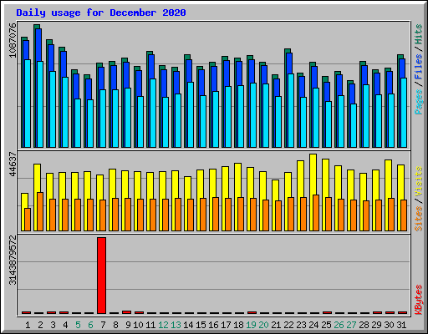The height and width of the screenshot is (334, 428).
Task: Click the "Visits" legend label
Action: point(419,182)
